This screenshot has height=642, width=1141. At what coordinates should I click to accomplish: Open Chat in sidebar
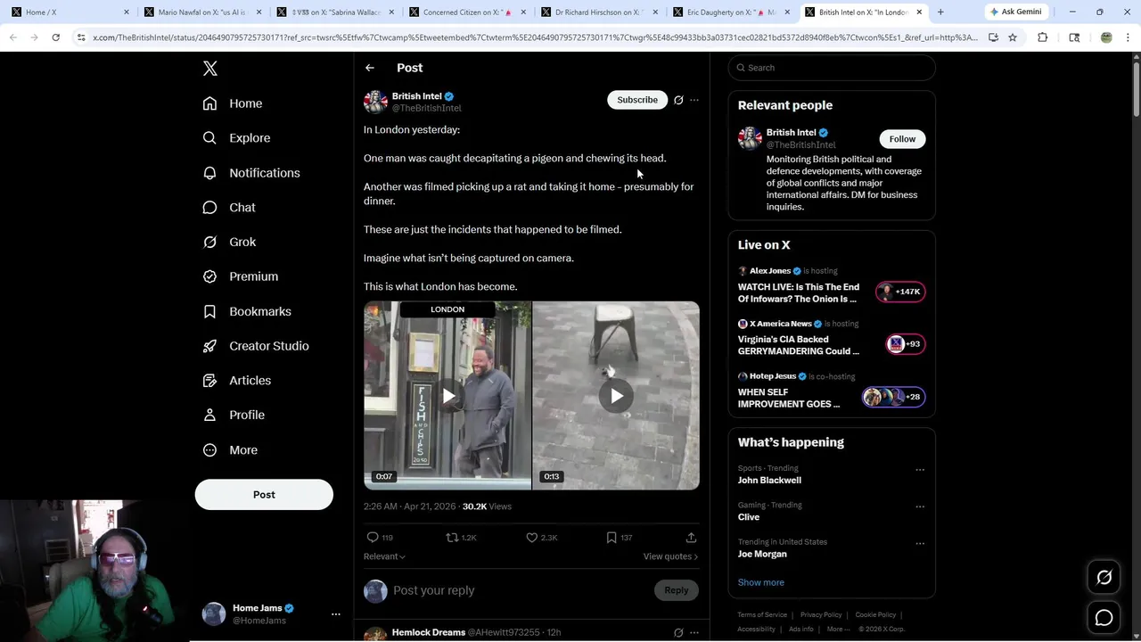point(229,207)
